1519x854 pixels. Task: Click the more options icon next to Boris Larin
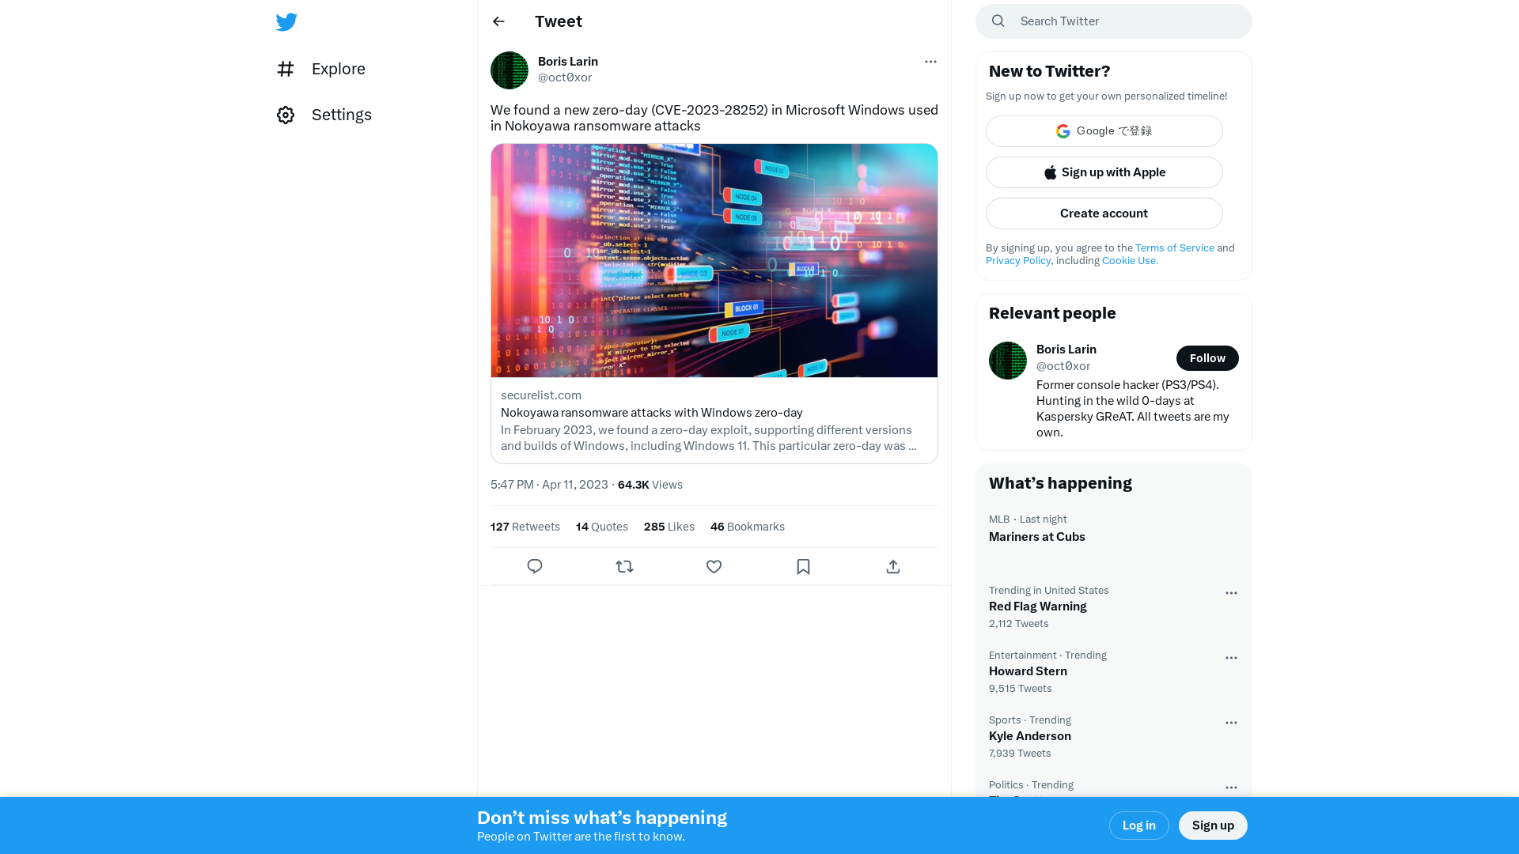(929, 62)
